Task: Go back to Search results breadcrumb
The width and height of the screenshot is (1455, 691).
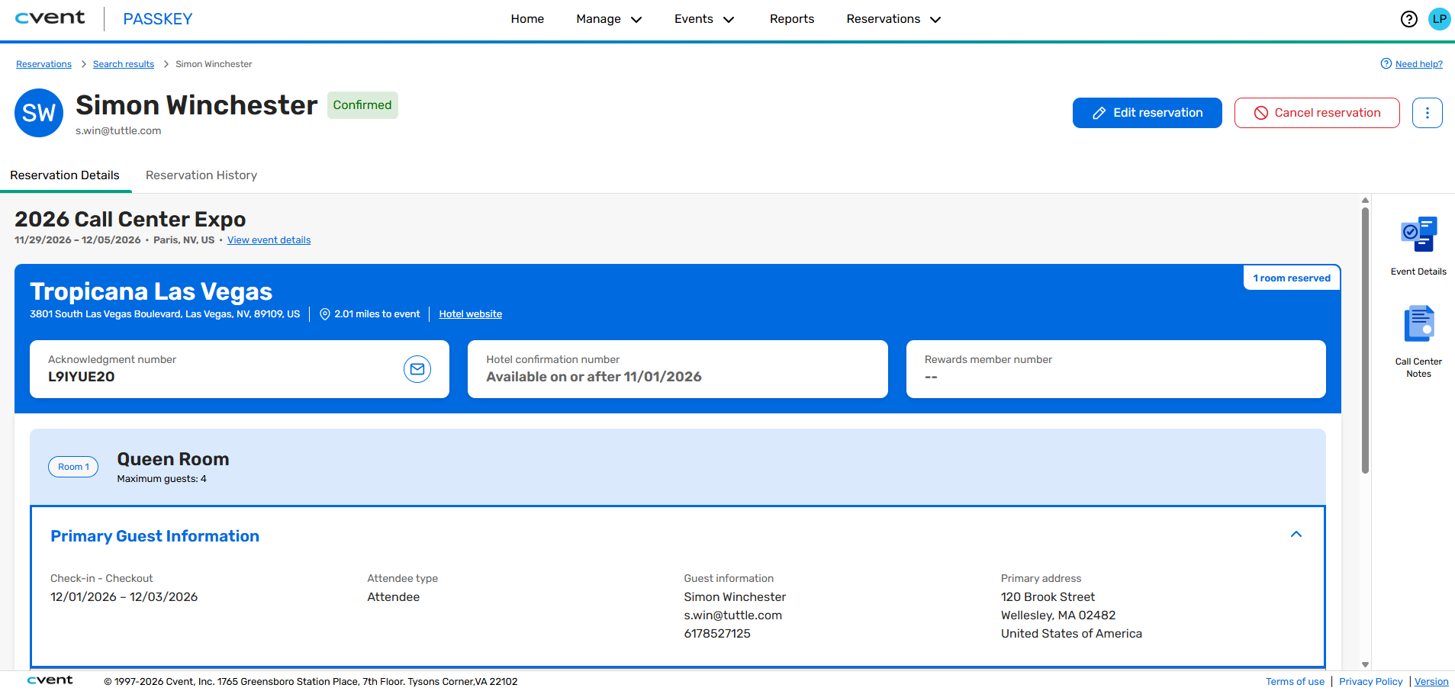Action: (124, 64)
